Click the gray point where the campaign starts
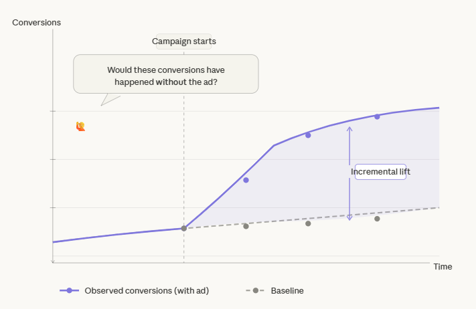Viewport: 476px width, 309px height. point(184,228)
